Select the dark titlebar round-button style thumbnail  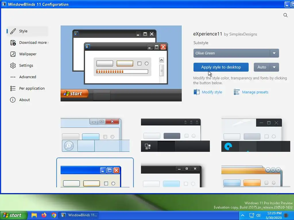175,135
